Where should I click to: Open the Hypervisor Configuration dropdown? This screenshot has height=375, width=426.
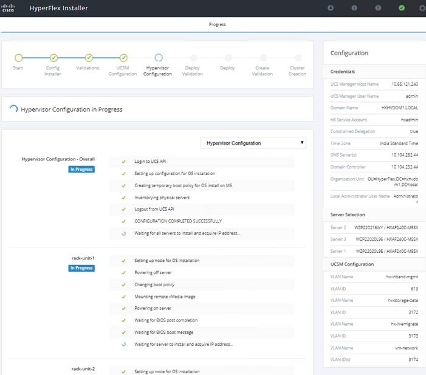click(253, 143)
